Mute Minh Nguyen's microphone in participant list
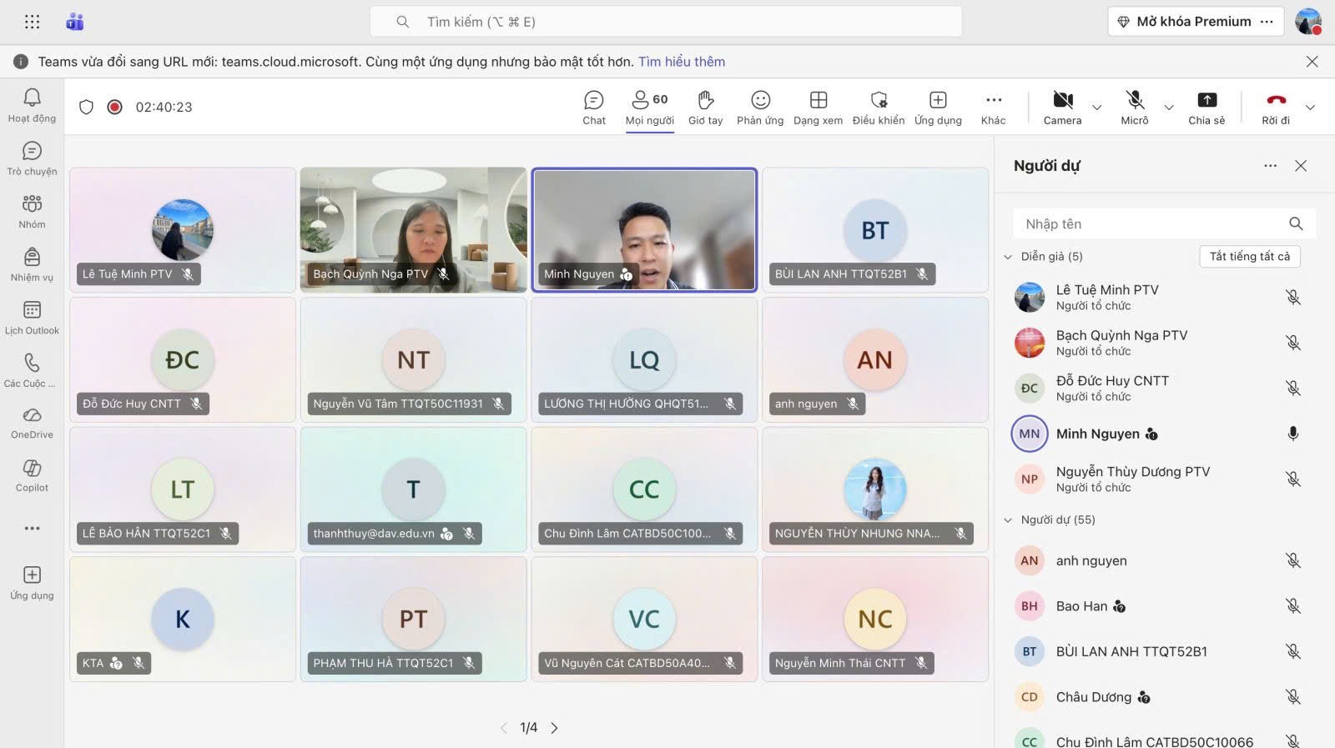1335x748 pixels. pos(1292,434)
